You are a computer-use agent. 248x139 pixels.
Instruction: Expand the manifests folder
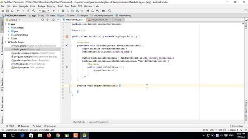(x=9, y=28)
